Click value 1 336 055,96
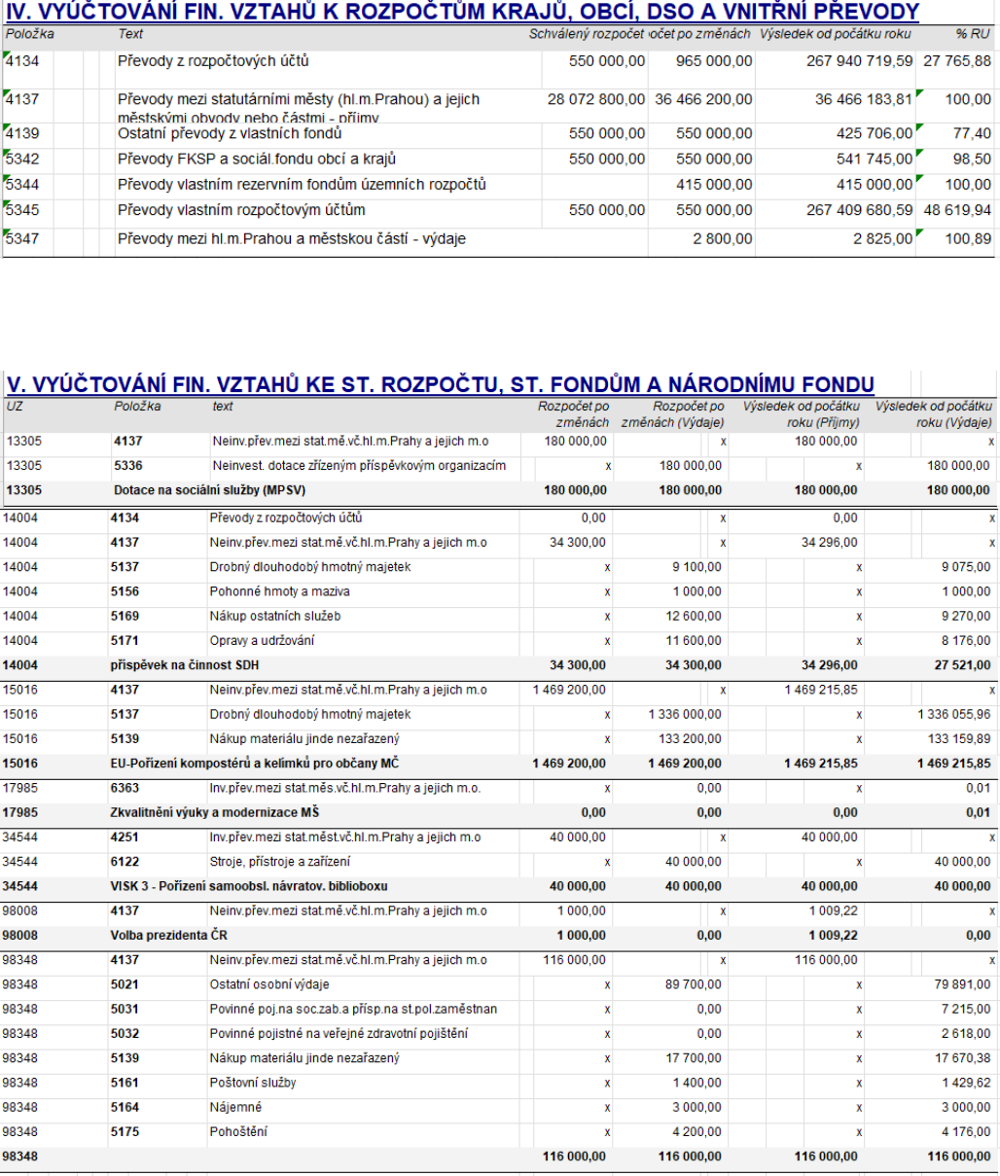 pyautogui.click(x=954, y=714)
